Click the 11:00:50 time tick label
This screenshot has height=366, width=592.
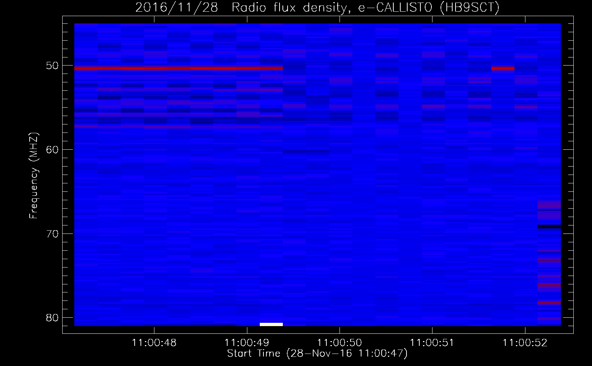(x=340, y=343)
